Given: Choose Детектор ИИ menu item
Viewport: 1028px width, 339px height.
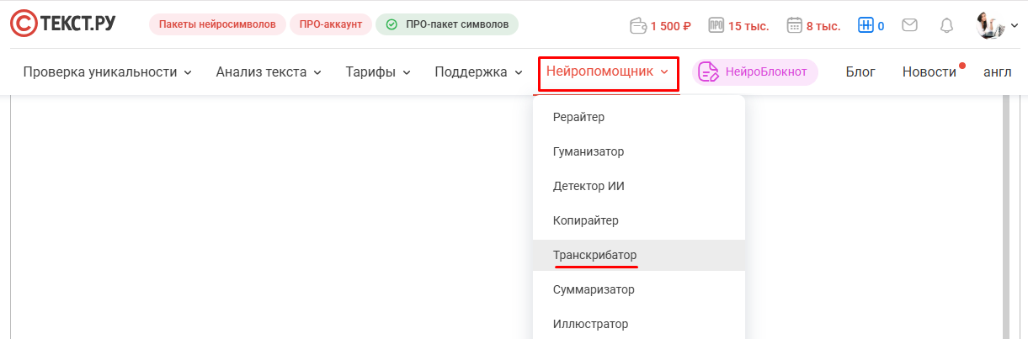Looking at the screenshot, I should 589,186.
